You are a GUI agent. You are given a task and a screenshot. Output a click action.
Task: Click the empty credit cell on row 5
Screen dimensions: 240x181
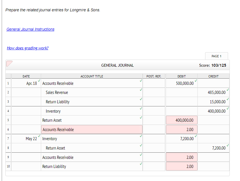pyautogui.click(x=213, y=120)
